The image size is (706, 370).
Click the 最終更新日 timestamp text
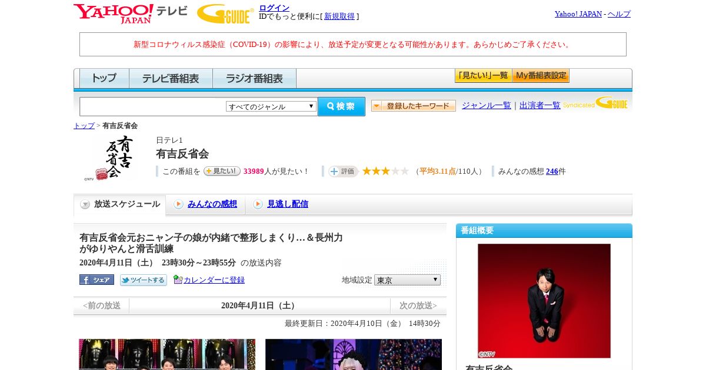pos(362,324)
